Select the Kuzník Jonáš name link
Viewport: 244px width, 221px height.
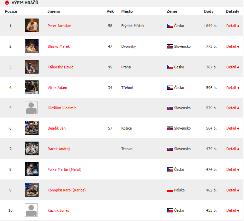(x=59, y=210)
